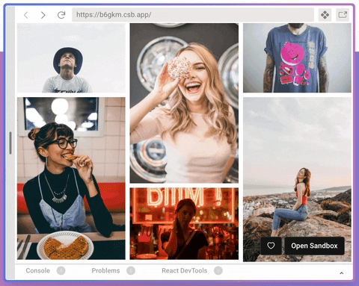Select the woman holding donut photo
This screenshot has width=359, height=286.
[184, 103]
